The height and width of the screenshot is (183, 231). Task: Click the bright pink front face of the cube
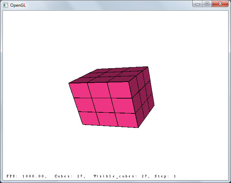(x=104, y=105)
